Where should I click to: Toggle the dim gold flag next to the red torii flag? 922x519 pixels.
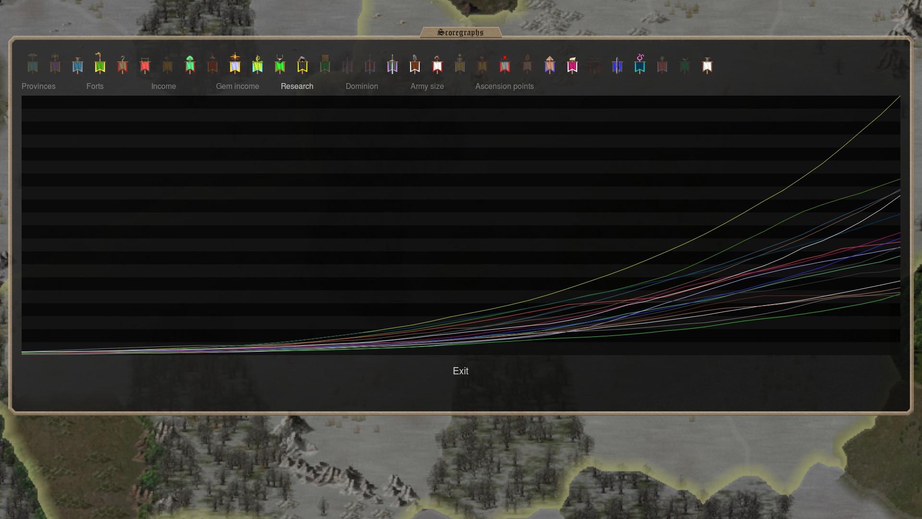168,64
